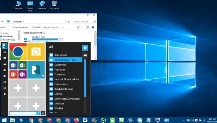217x123 pixels.
Task: Open Firefox from the taskbar
Action: pos(76,120)
